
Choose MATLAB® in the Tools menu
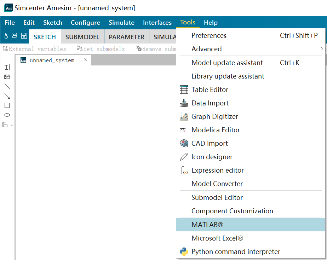[x=207, y=225]
